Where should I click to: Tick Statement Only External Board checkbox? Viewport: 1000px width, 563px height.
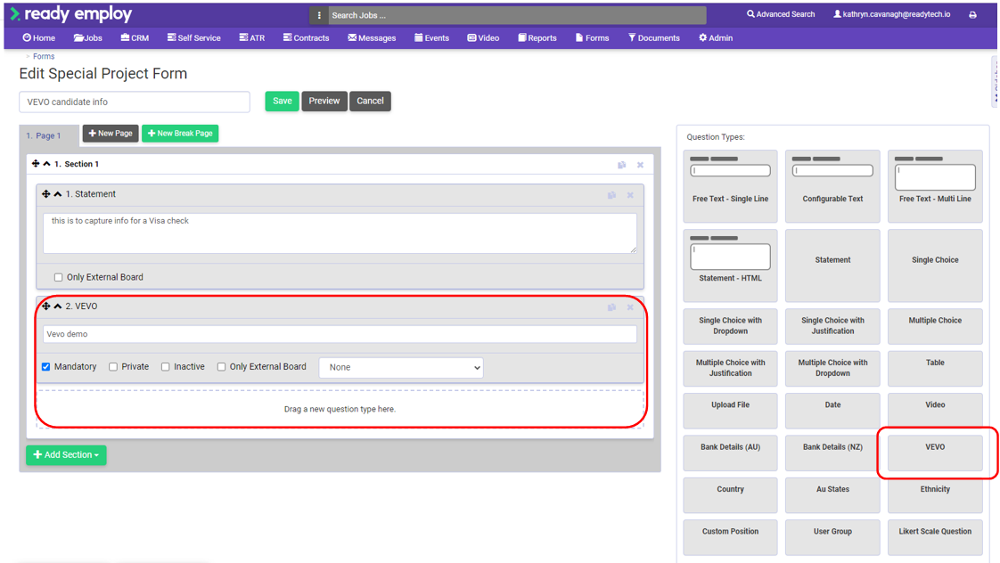coord(58,277)
